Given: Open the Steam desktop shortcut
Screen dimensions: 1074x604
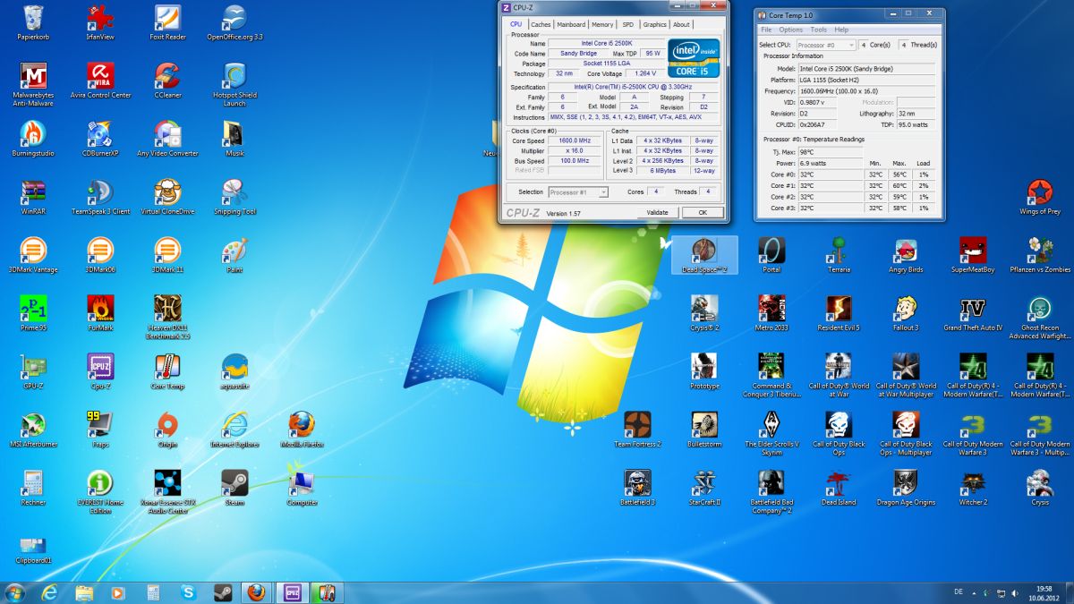Looking at the screenshot, I should (x=234, y=488).
